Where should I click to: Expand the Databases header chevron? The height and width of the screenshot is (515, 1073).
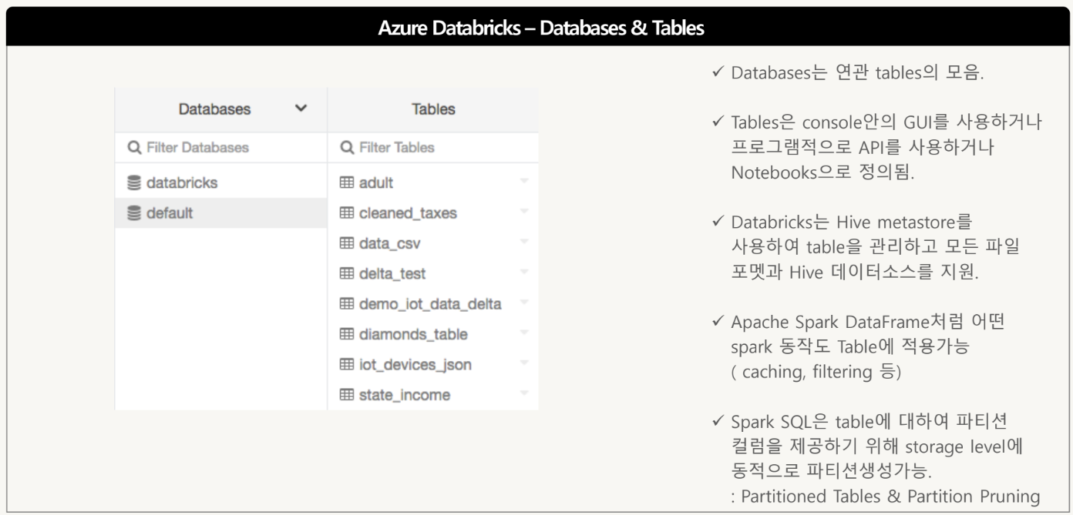pos(301,109)
